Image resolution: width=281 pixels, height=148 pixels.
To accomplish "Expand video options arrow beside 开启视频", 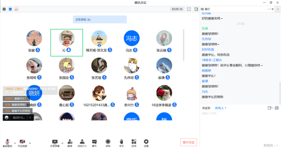I will click(x=30, y=143).
